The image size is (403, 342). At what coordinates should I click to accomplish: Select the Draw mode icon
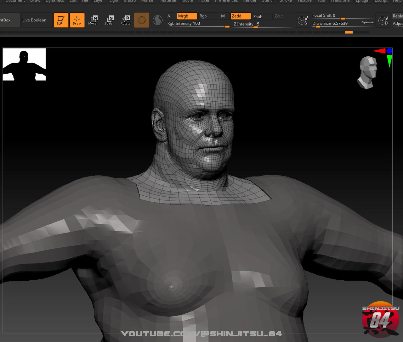77,20
